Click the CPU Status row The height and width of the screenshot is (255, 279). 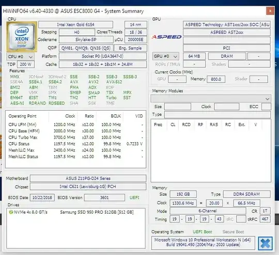click(x=75, y=144)
